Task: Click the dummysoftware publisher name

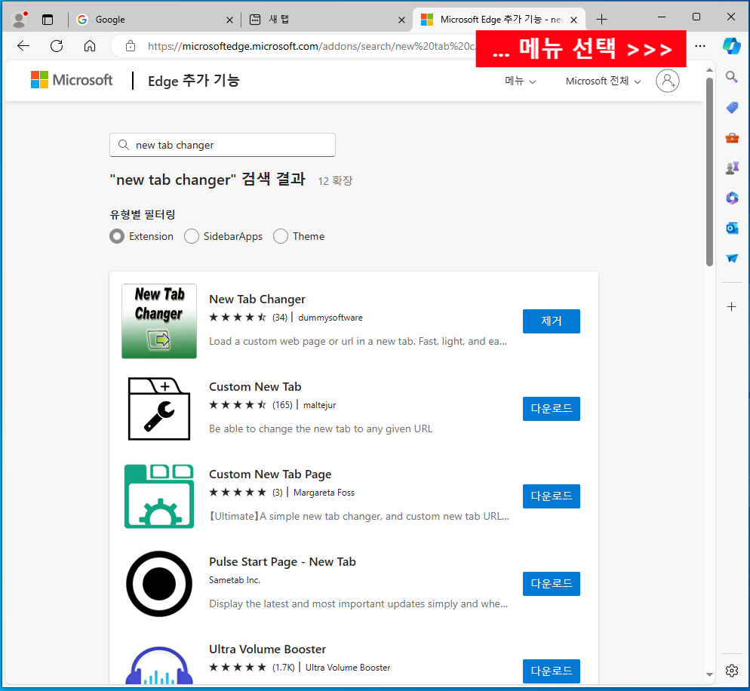Action: point(330,318)
